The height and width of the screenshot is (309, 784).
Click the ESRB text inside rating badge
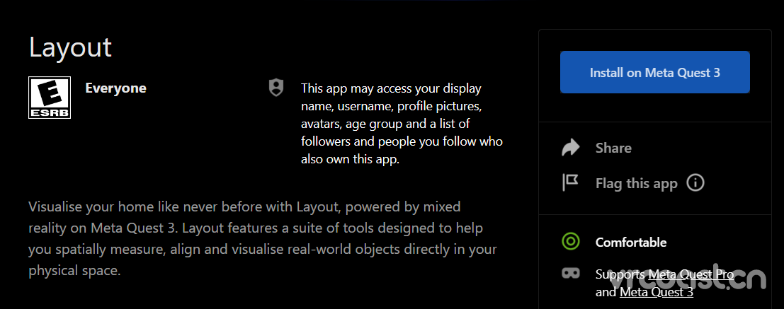click(x=50, y=113)
